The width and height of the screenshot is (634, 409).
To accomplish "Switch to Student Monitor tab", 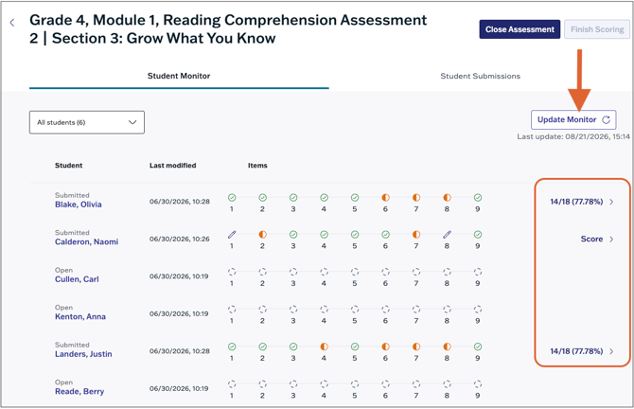I will [x=179, y=76].
